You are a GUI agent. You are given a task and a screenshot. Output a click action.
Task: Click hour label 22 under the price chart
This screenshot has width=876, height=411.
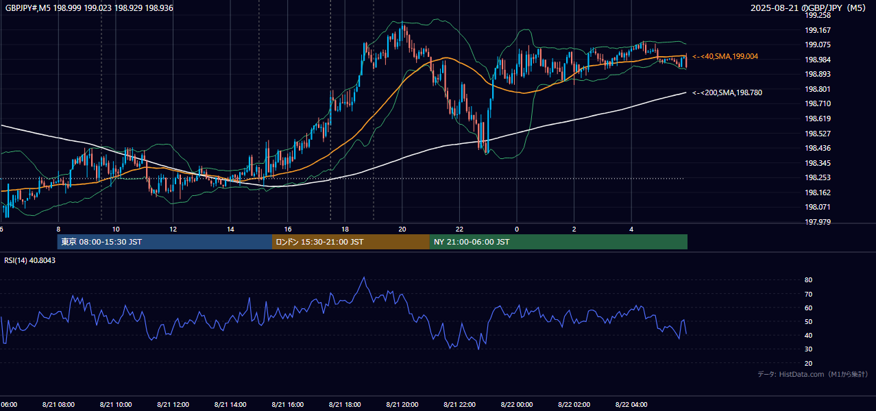460,229
